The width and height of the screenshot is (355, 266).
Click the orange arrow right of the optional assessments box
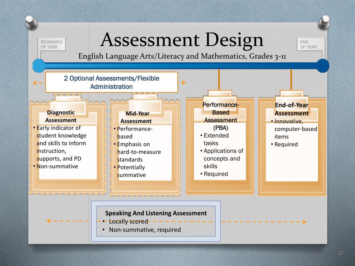(182, 82)
